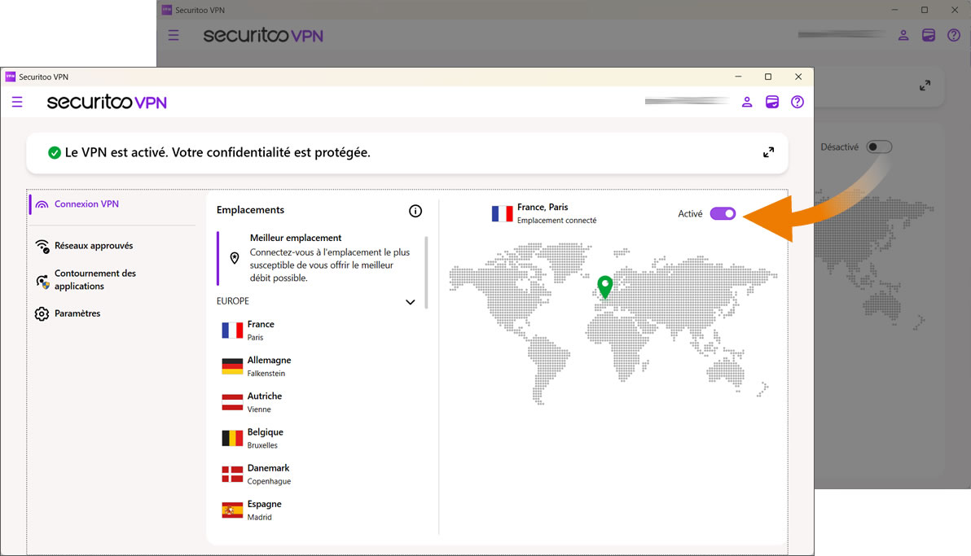
Task: Turn off the Activé VPN toggle
Action: pyautogui.click(x=723, y=213)
